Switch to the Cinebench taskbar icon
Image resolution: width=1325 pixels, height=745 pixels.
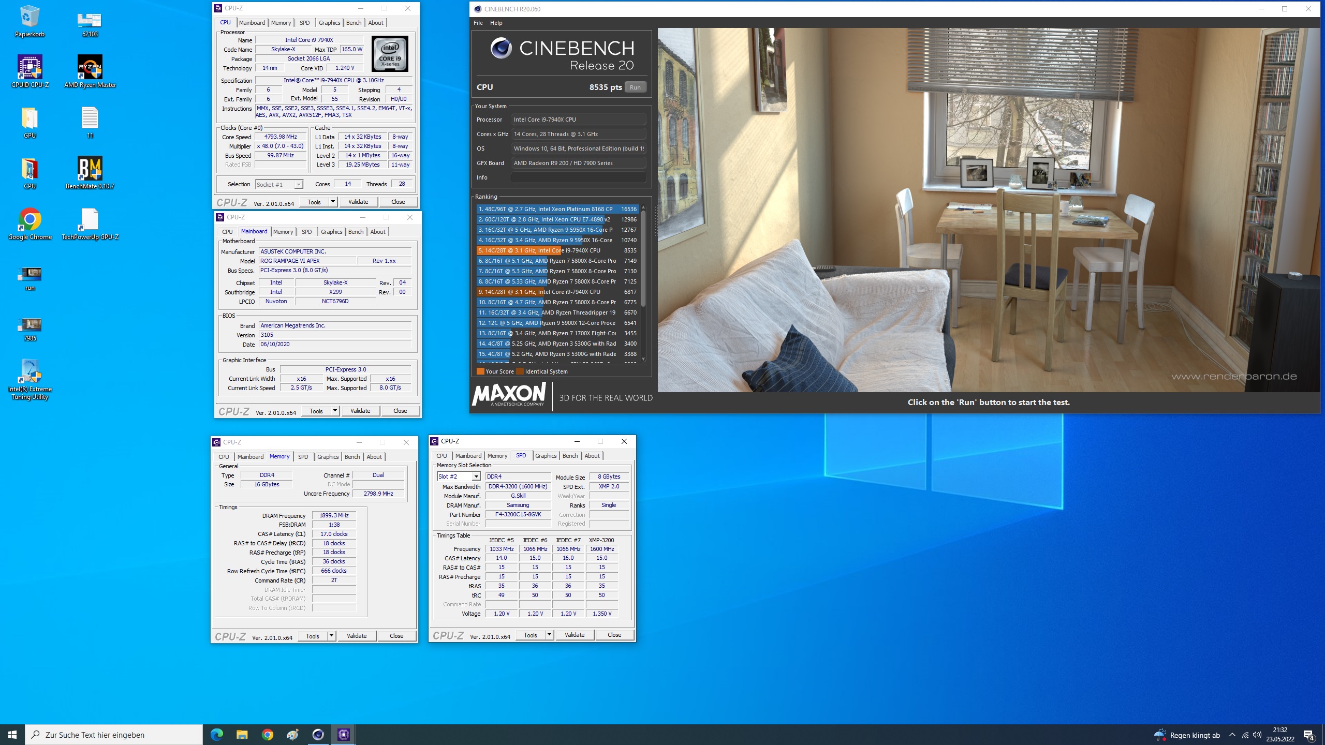pyautogui.click(x=318, y=735)
